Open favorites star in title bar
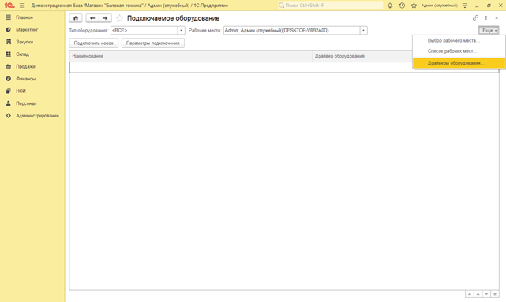The image size is (506, 302). coord(414,6)
